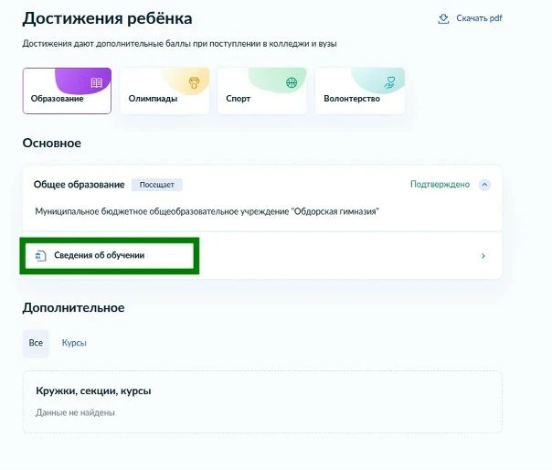Click the Подтверждено status label
This screenshot has height=470, width=552.
440,184
